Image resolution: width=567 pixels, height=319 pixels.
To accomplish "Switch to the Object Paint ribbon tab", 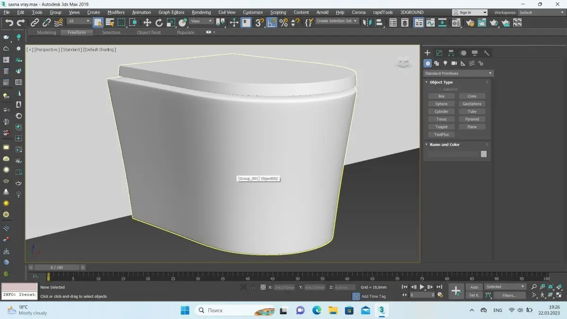I will [x=148, y=33].
